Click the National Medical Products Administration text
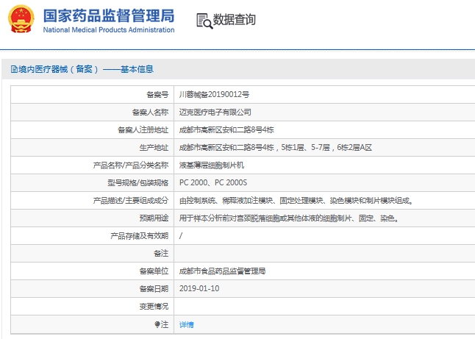Viewport: 475px width, 339px height. (x=109, y=30)
